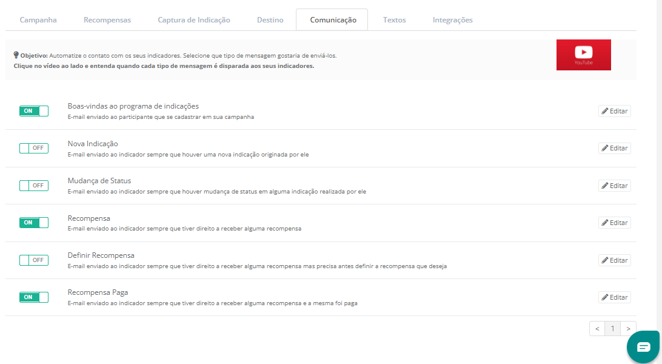The width and height of the screenshot is (662, 364).
Task: Click Editar for Nova Indicação
Action: click(x=614, y=148)
